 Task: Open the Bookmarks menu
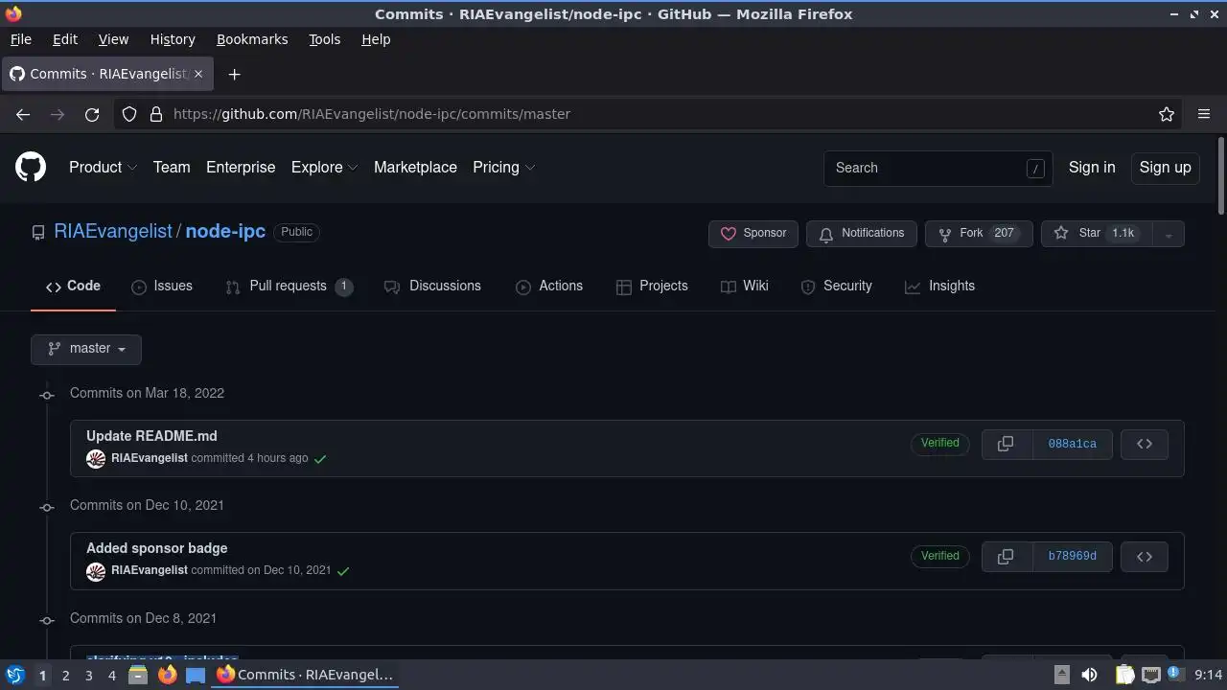[252, 39]
